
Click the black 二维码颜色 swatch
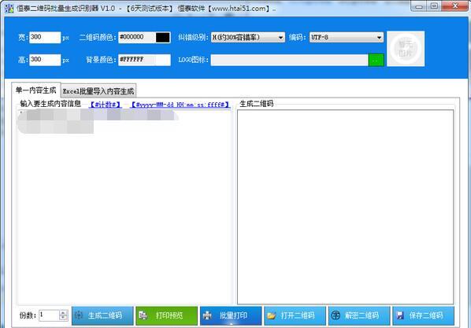(163, 38)
